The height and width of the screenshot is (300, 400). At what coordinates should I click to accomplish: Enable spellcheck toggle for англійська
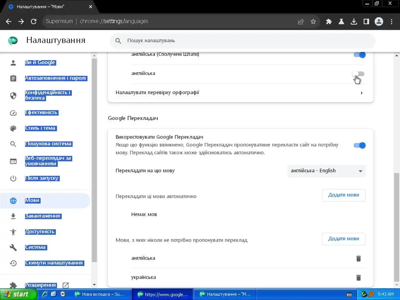tap(358, 74)
